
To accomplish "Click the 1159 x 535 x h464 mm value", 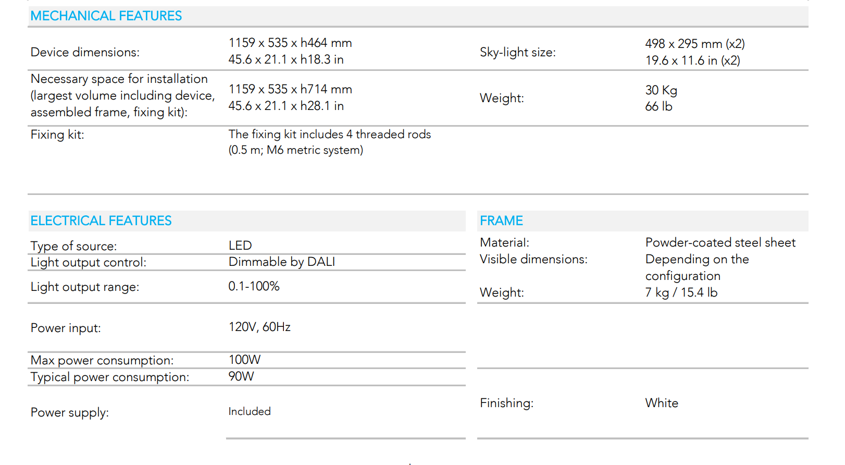I will (x=290, y=43).
